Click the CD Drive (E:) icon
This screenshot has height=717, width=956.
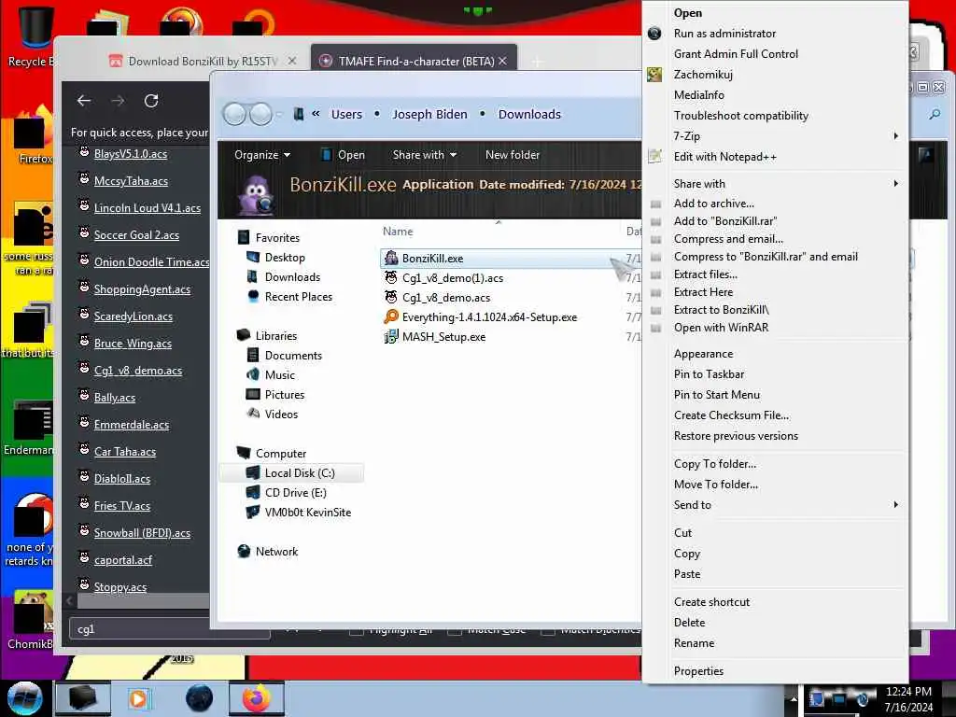click(252, 493)
